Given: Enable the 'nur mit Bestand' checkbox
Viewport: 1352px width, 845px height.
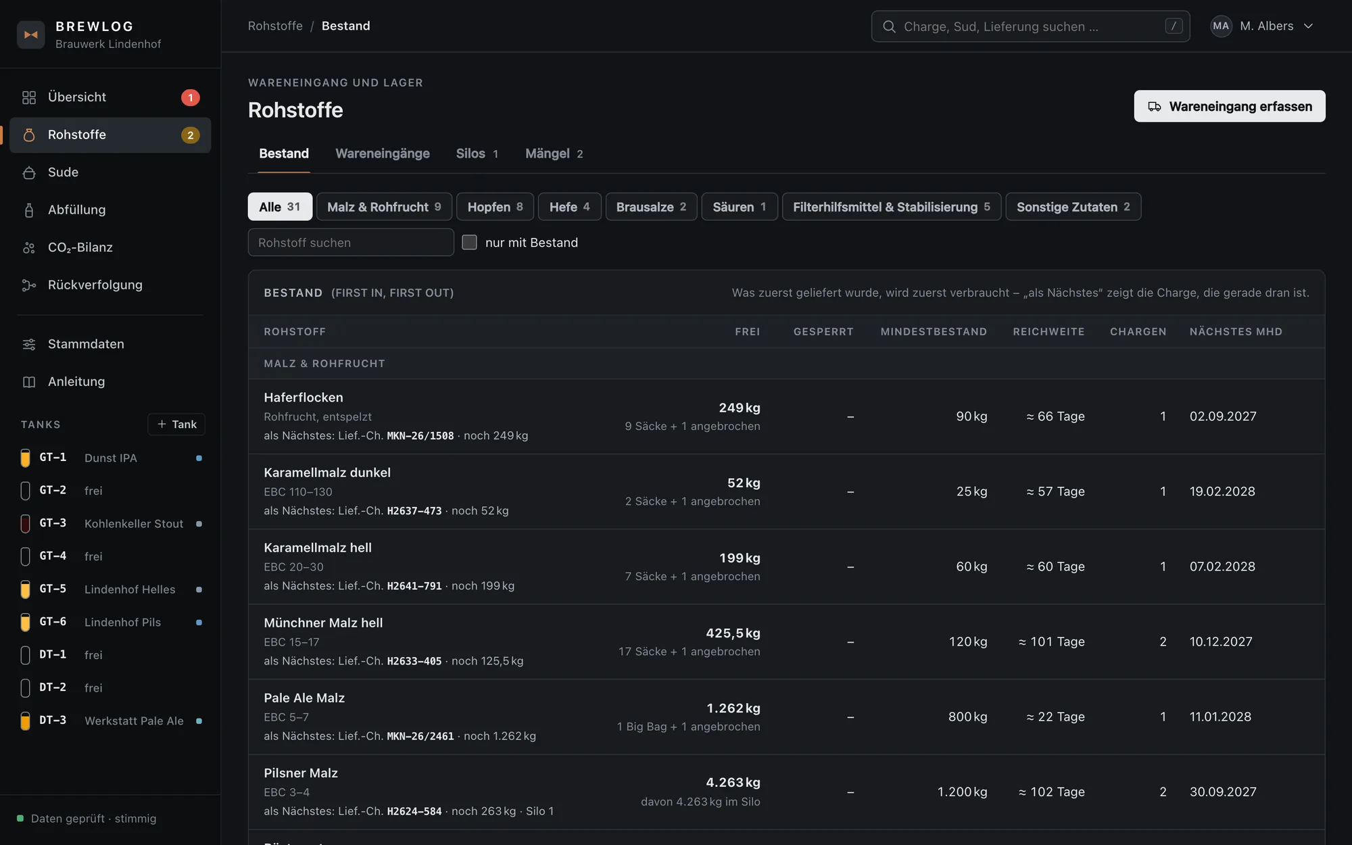Looking at the screenshot, I should pyautogui.click(x=469, y=242).
